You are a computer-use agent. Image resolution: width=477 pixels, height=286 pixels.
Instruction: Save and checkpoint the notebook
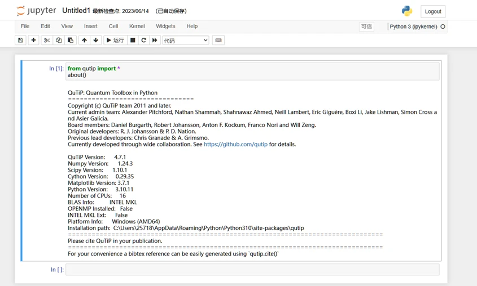tap(20, 40)
